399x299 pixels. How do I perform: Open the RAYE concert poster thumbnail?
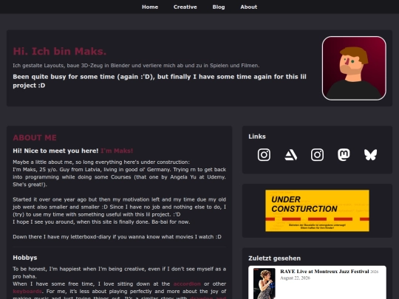tap(264, 283)
